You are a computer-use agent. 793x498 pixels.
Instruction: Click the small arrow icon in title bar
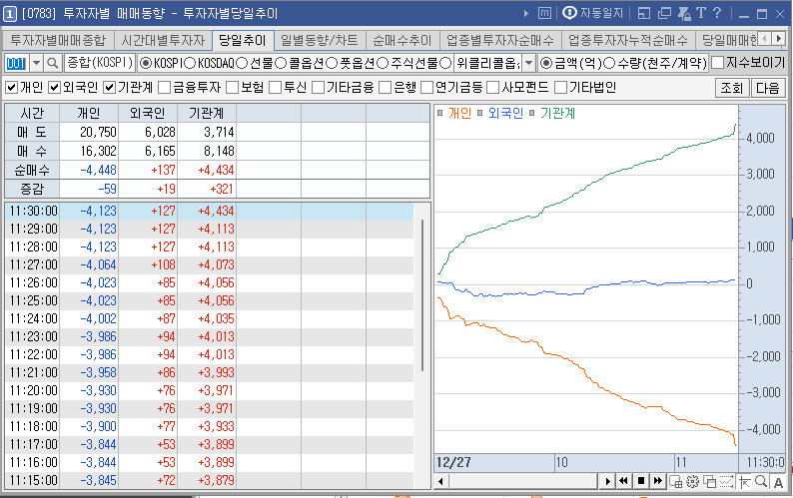coord(526,14)
